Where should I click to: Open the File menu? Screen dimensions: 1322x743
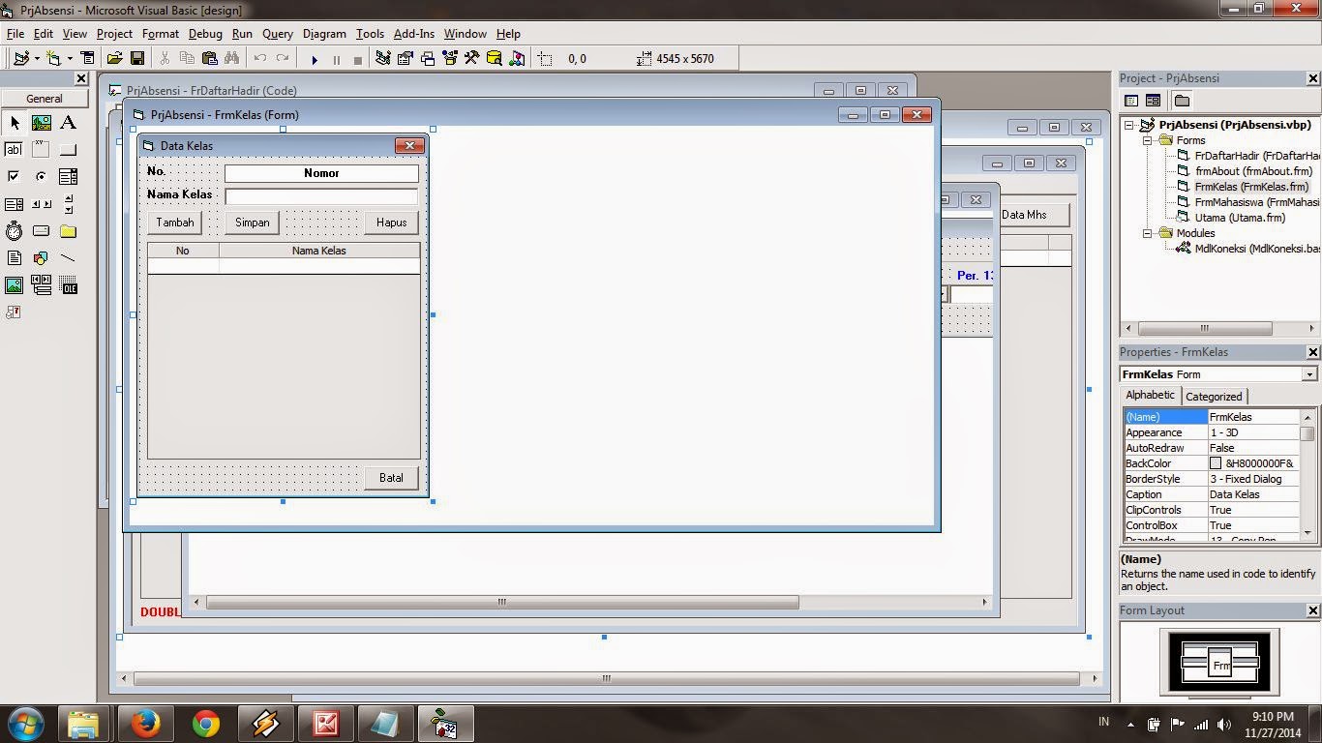[x=15, y=34]
